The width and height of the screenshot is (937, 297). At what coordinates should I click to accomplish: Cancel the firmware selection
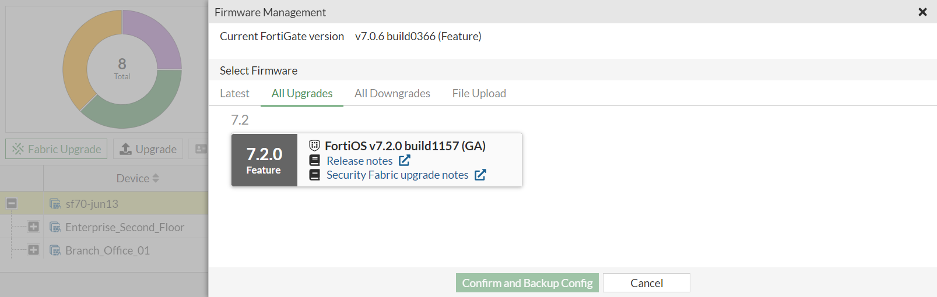646,283
